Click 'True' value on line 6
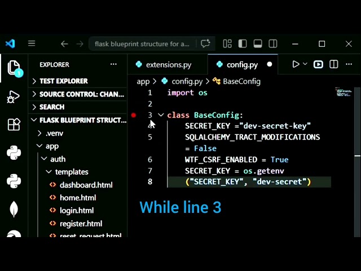This screenshot has width=361, height=271. click(x=280, y=159)
